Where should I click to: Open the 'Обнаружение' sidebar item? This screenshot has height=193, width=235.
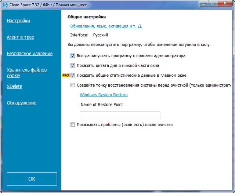(21, 103)
